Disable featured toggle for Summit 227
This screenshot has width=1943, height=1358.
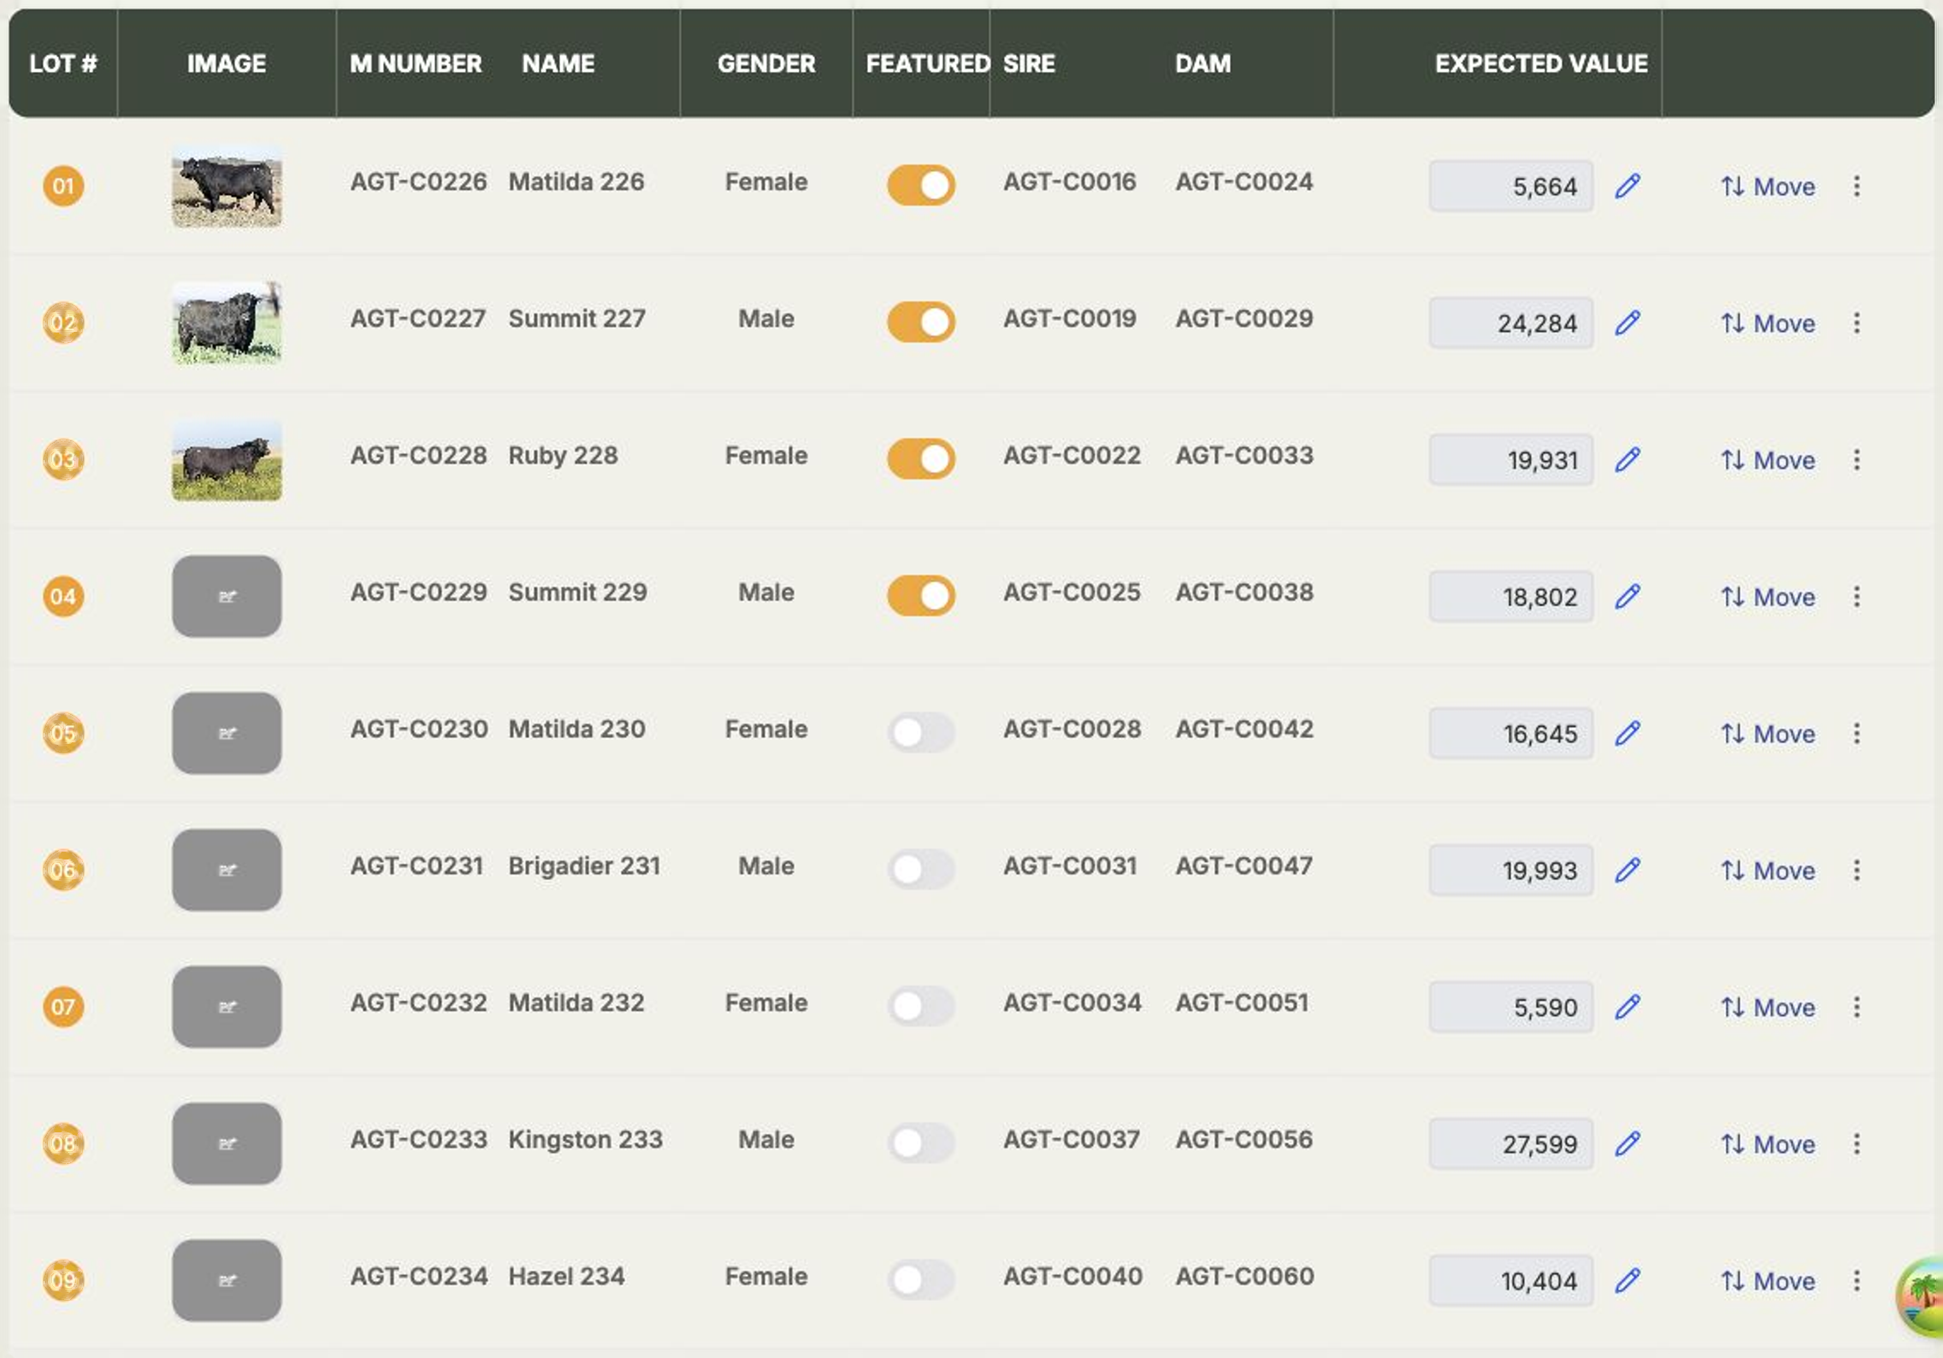(921, 322)
